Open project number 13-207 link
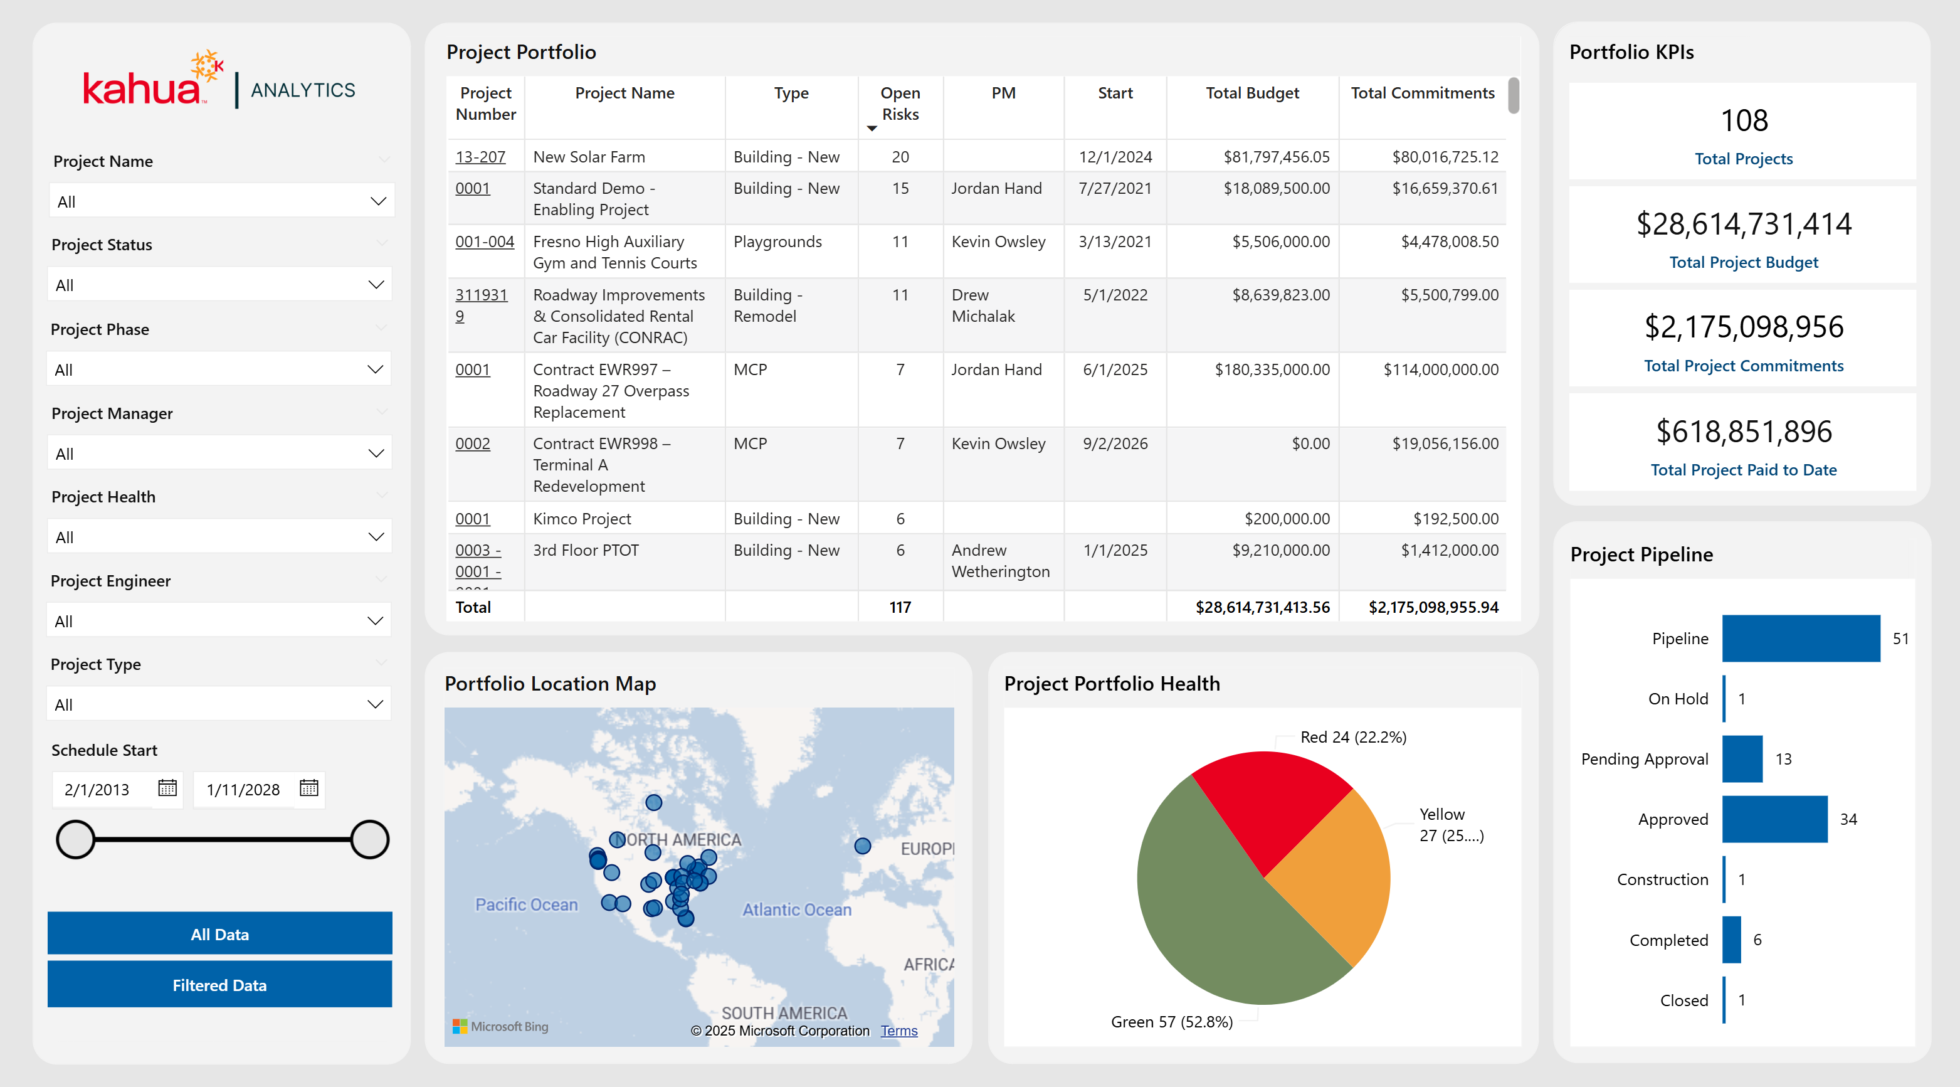Screen dimensions: 1960x1087 click(480, 157)
